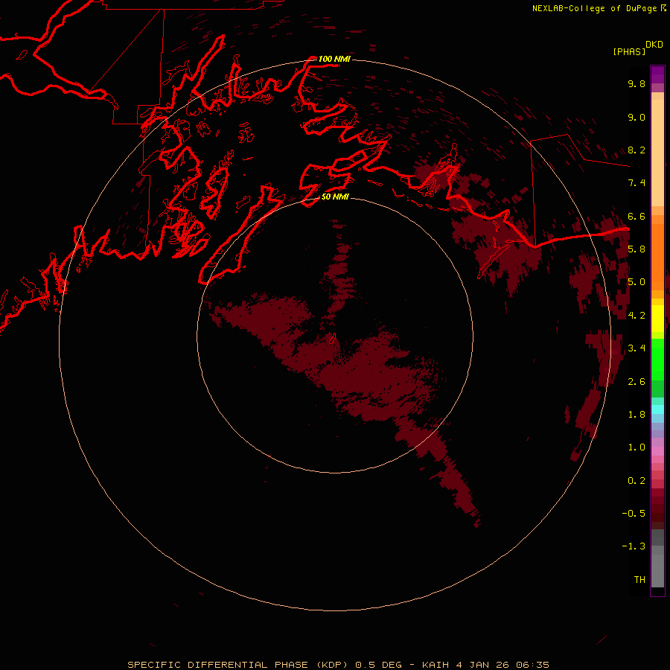Click the 3.4 scale value
The image size is (670, 670).
pyautogui.click(x=636, y=348)
